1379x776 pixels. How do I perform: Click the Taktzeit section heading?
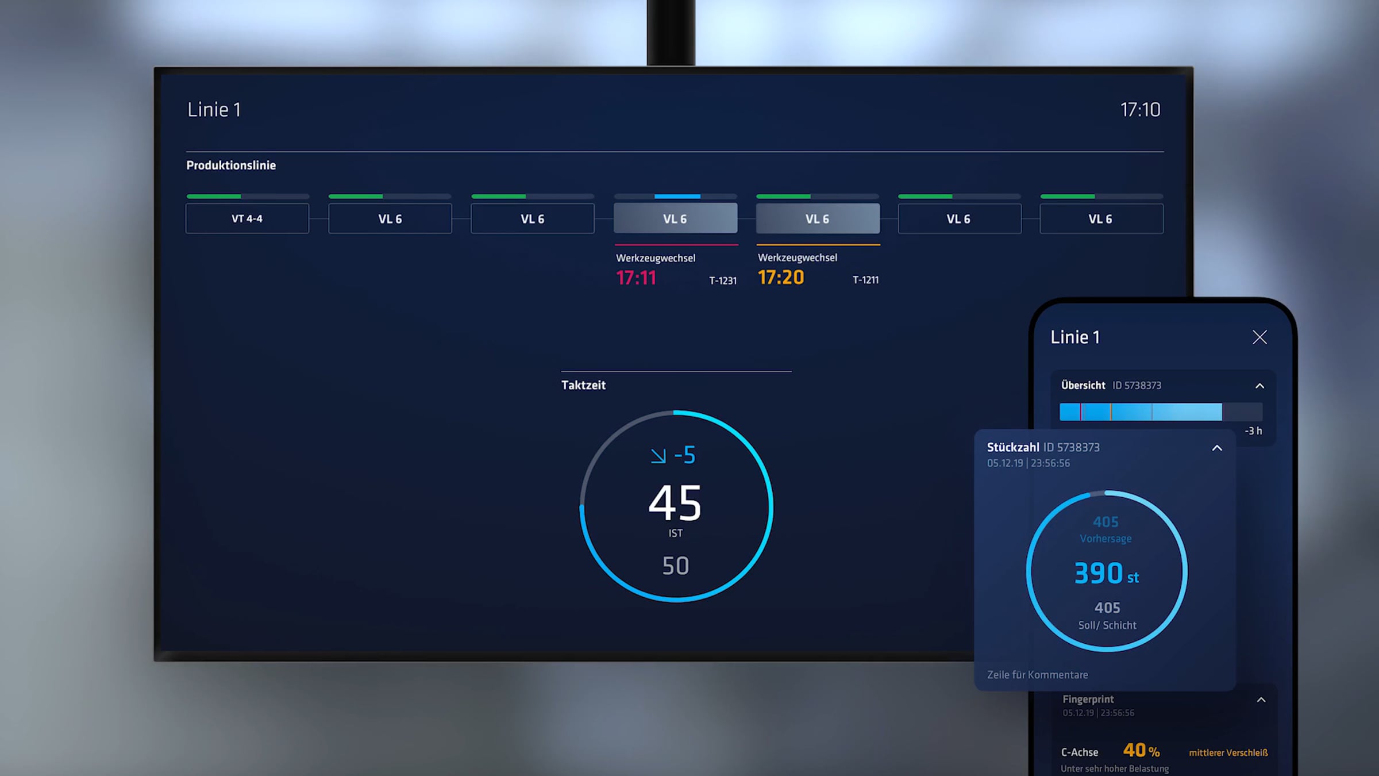click(583, 385)
